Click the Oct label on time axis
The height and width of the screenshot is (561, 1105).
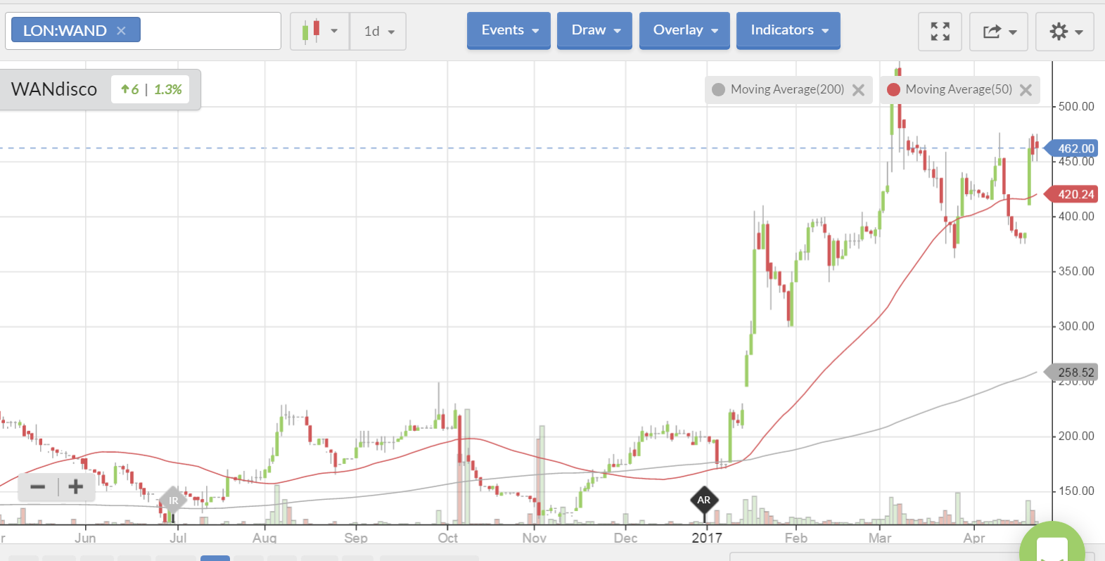447,538
